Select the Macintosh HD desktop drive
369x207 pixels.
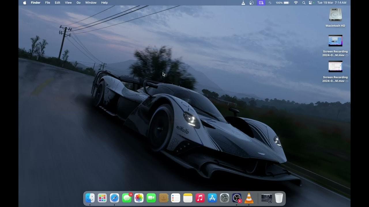pyautogui.click(x=336, y=14)
